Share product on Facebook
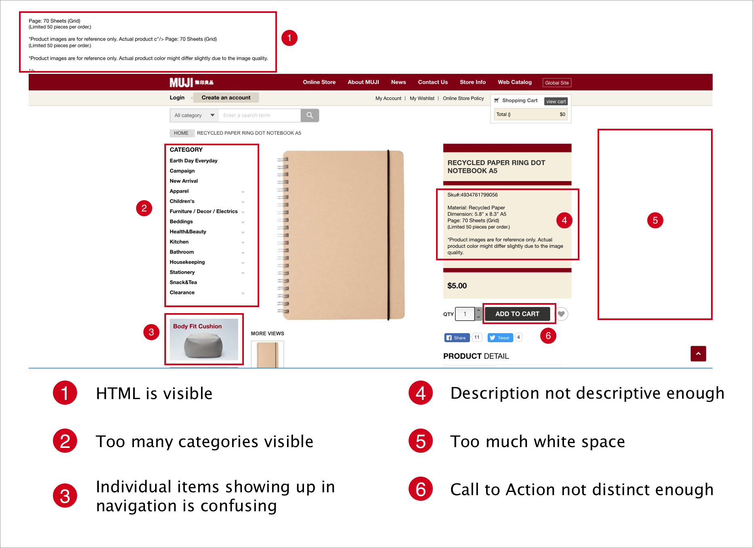Image resolution: width=753 pixels, height=548 pixels. point(457,338)
